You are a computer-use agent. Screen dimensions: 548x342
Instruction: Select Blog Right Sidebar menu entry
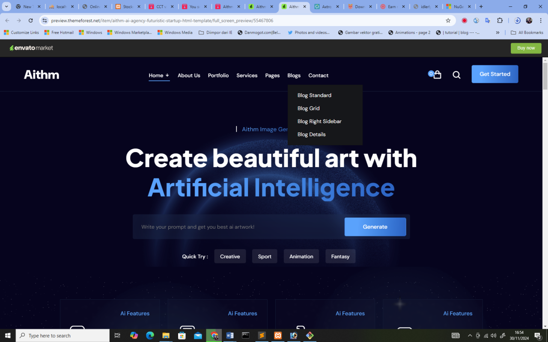pos(319,121)
